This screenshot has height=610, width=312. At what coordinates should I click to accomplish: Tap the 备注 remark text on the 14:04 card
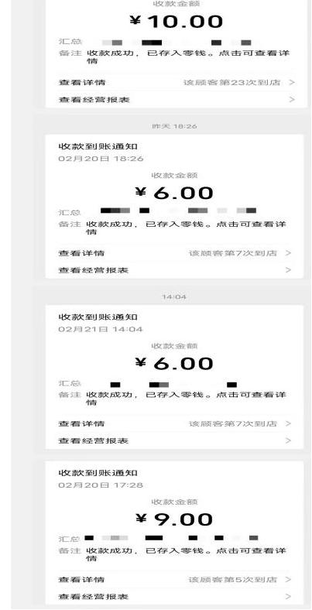[x=186, y=399]
